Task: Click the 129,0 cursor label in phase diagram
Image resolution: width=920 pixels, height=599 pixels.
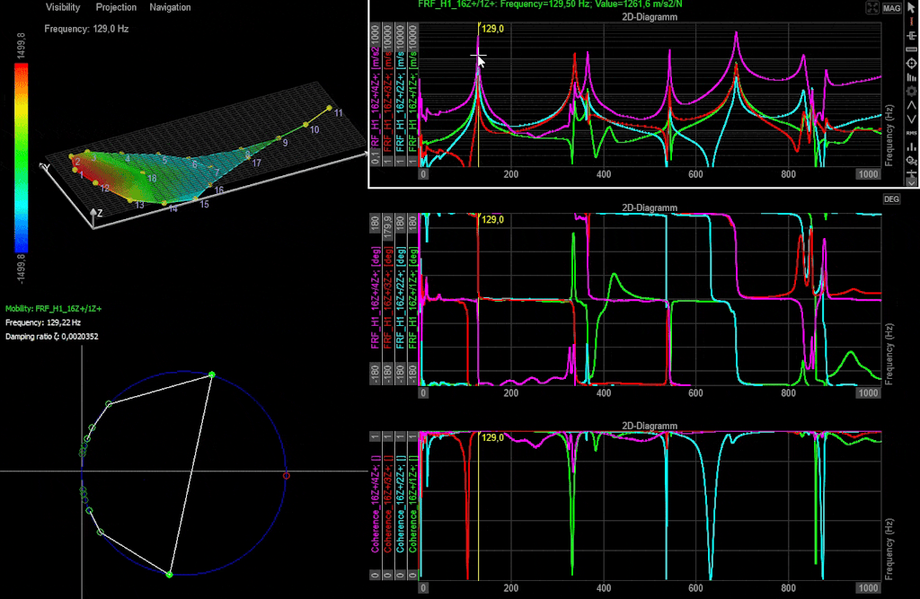Action: [492, 219]
